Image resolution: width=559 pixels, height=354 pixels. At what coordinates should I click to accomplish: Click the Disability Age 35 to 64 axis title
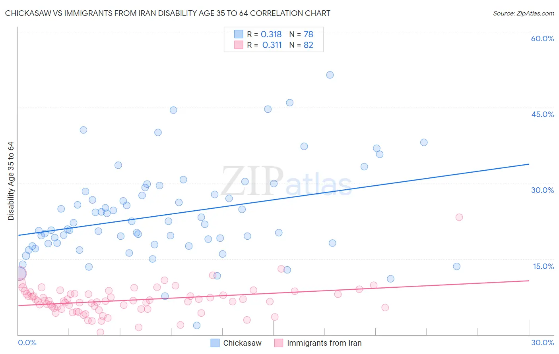11,181
